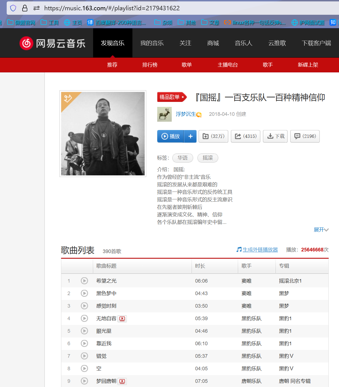
Task: Open site permissions icon in address bar
Action: pos(37,8)
